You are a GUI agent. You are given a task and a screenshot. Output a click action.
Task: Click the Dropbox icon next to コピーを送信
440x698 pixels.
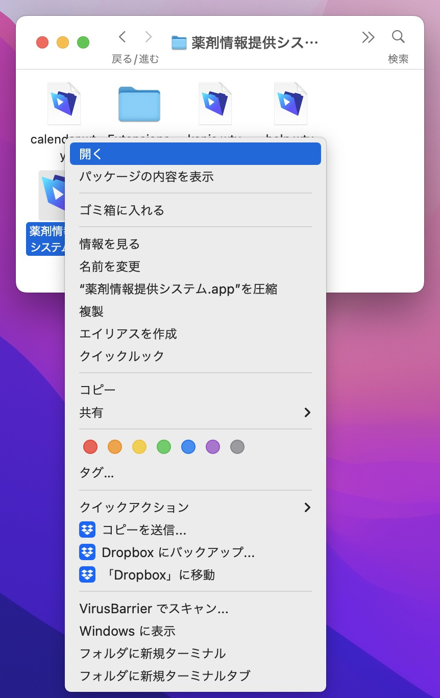click(87, 529)
